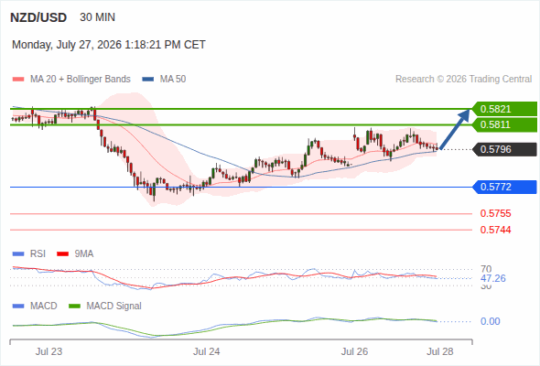Click the Research © 2026 Trading Central credit
This screenshot has width=540, height=366.
click(463, 80)
